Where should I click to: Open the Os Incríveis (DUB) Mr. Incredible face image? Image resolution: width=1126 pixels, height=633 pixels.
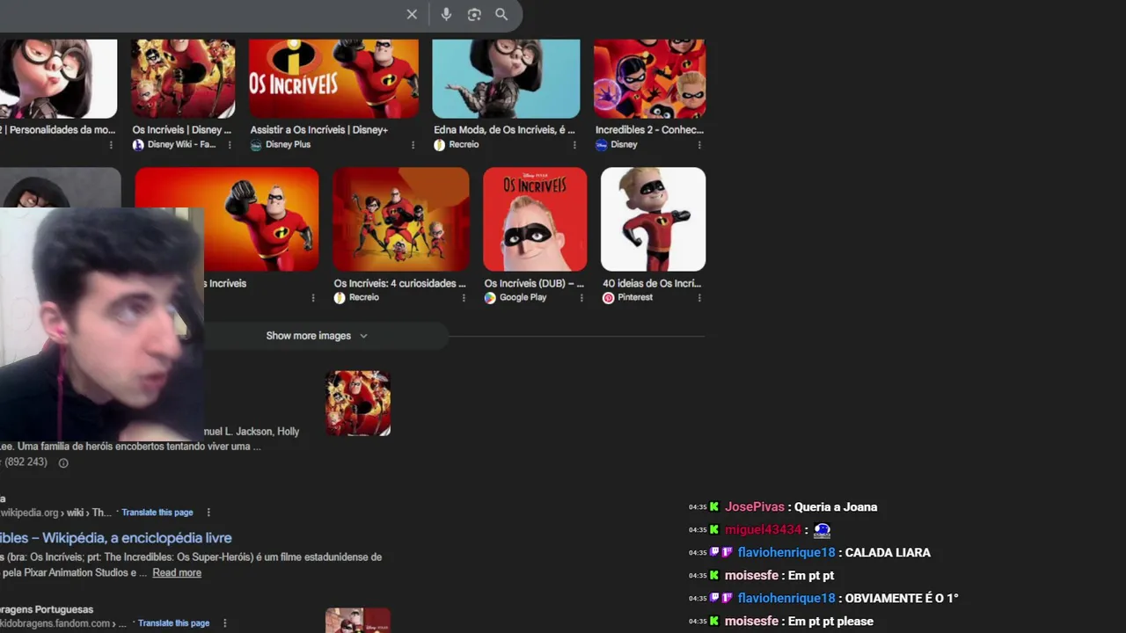pos(535,219)
